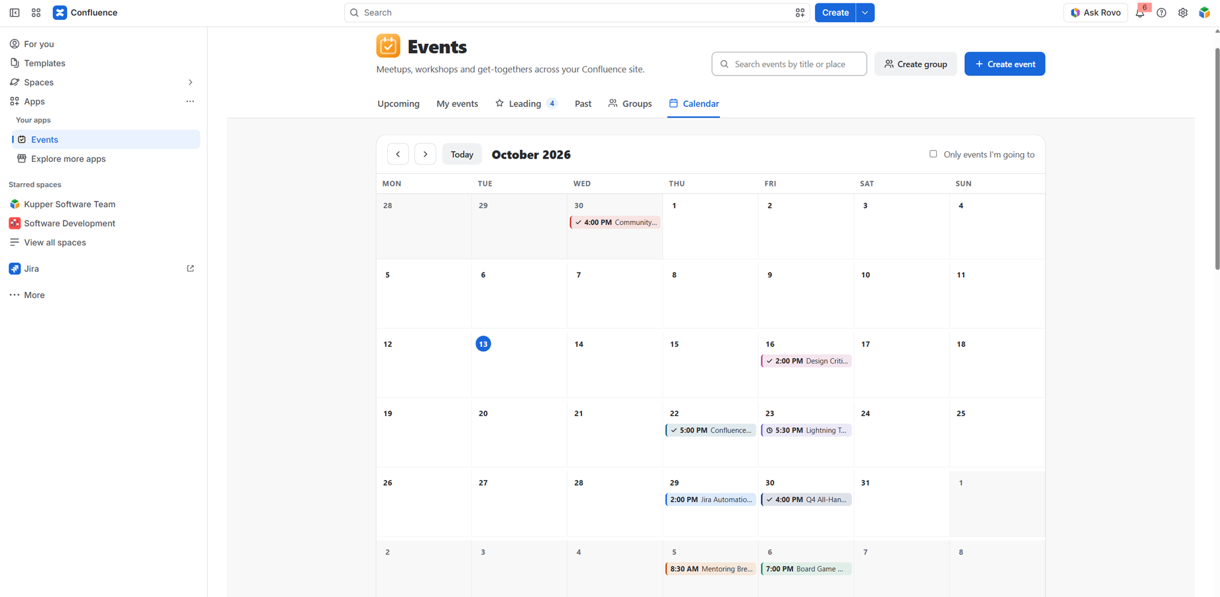This screenshot has height=597, width=1220.
Task: Open the app switcher grid icon
Action: [x=36, y=13]
